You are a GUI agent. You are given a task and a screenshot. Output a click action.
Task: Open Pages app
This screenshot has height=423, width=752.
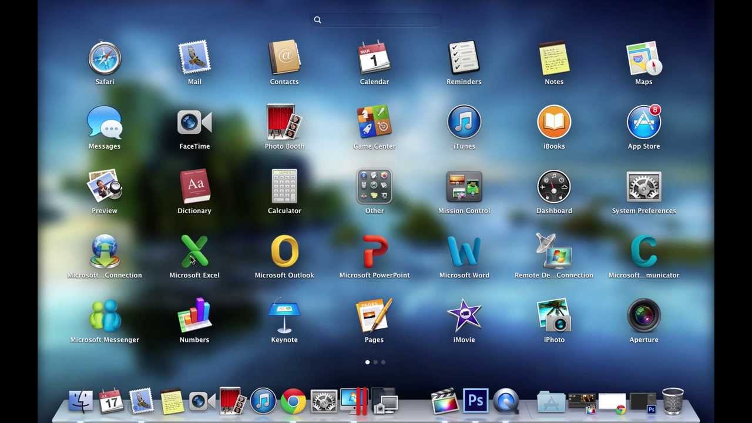[x=374, y=317]
